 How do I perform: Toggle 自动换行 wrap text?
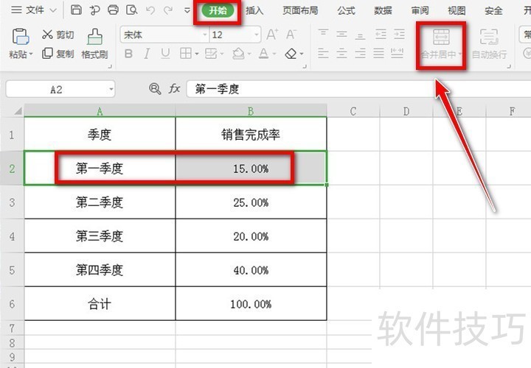[x=489, y=44]
